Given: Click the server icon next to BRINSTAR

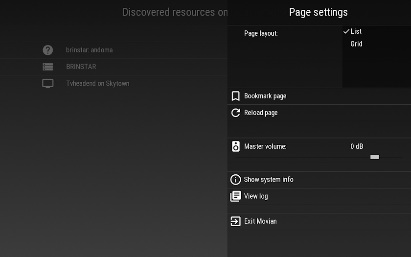Looking at the screenshot, I should [x=48, y=67].
